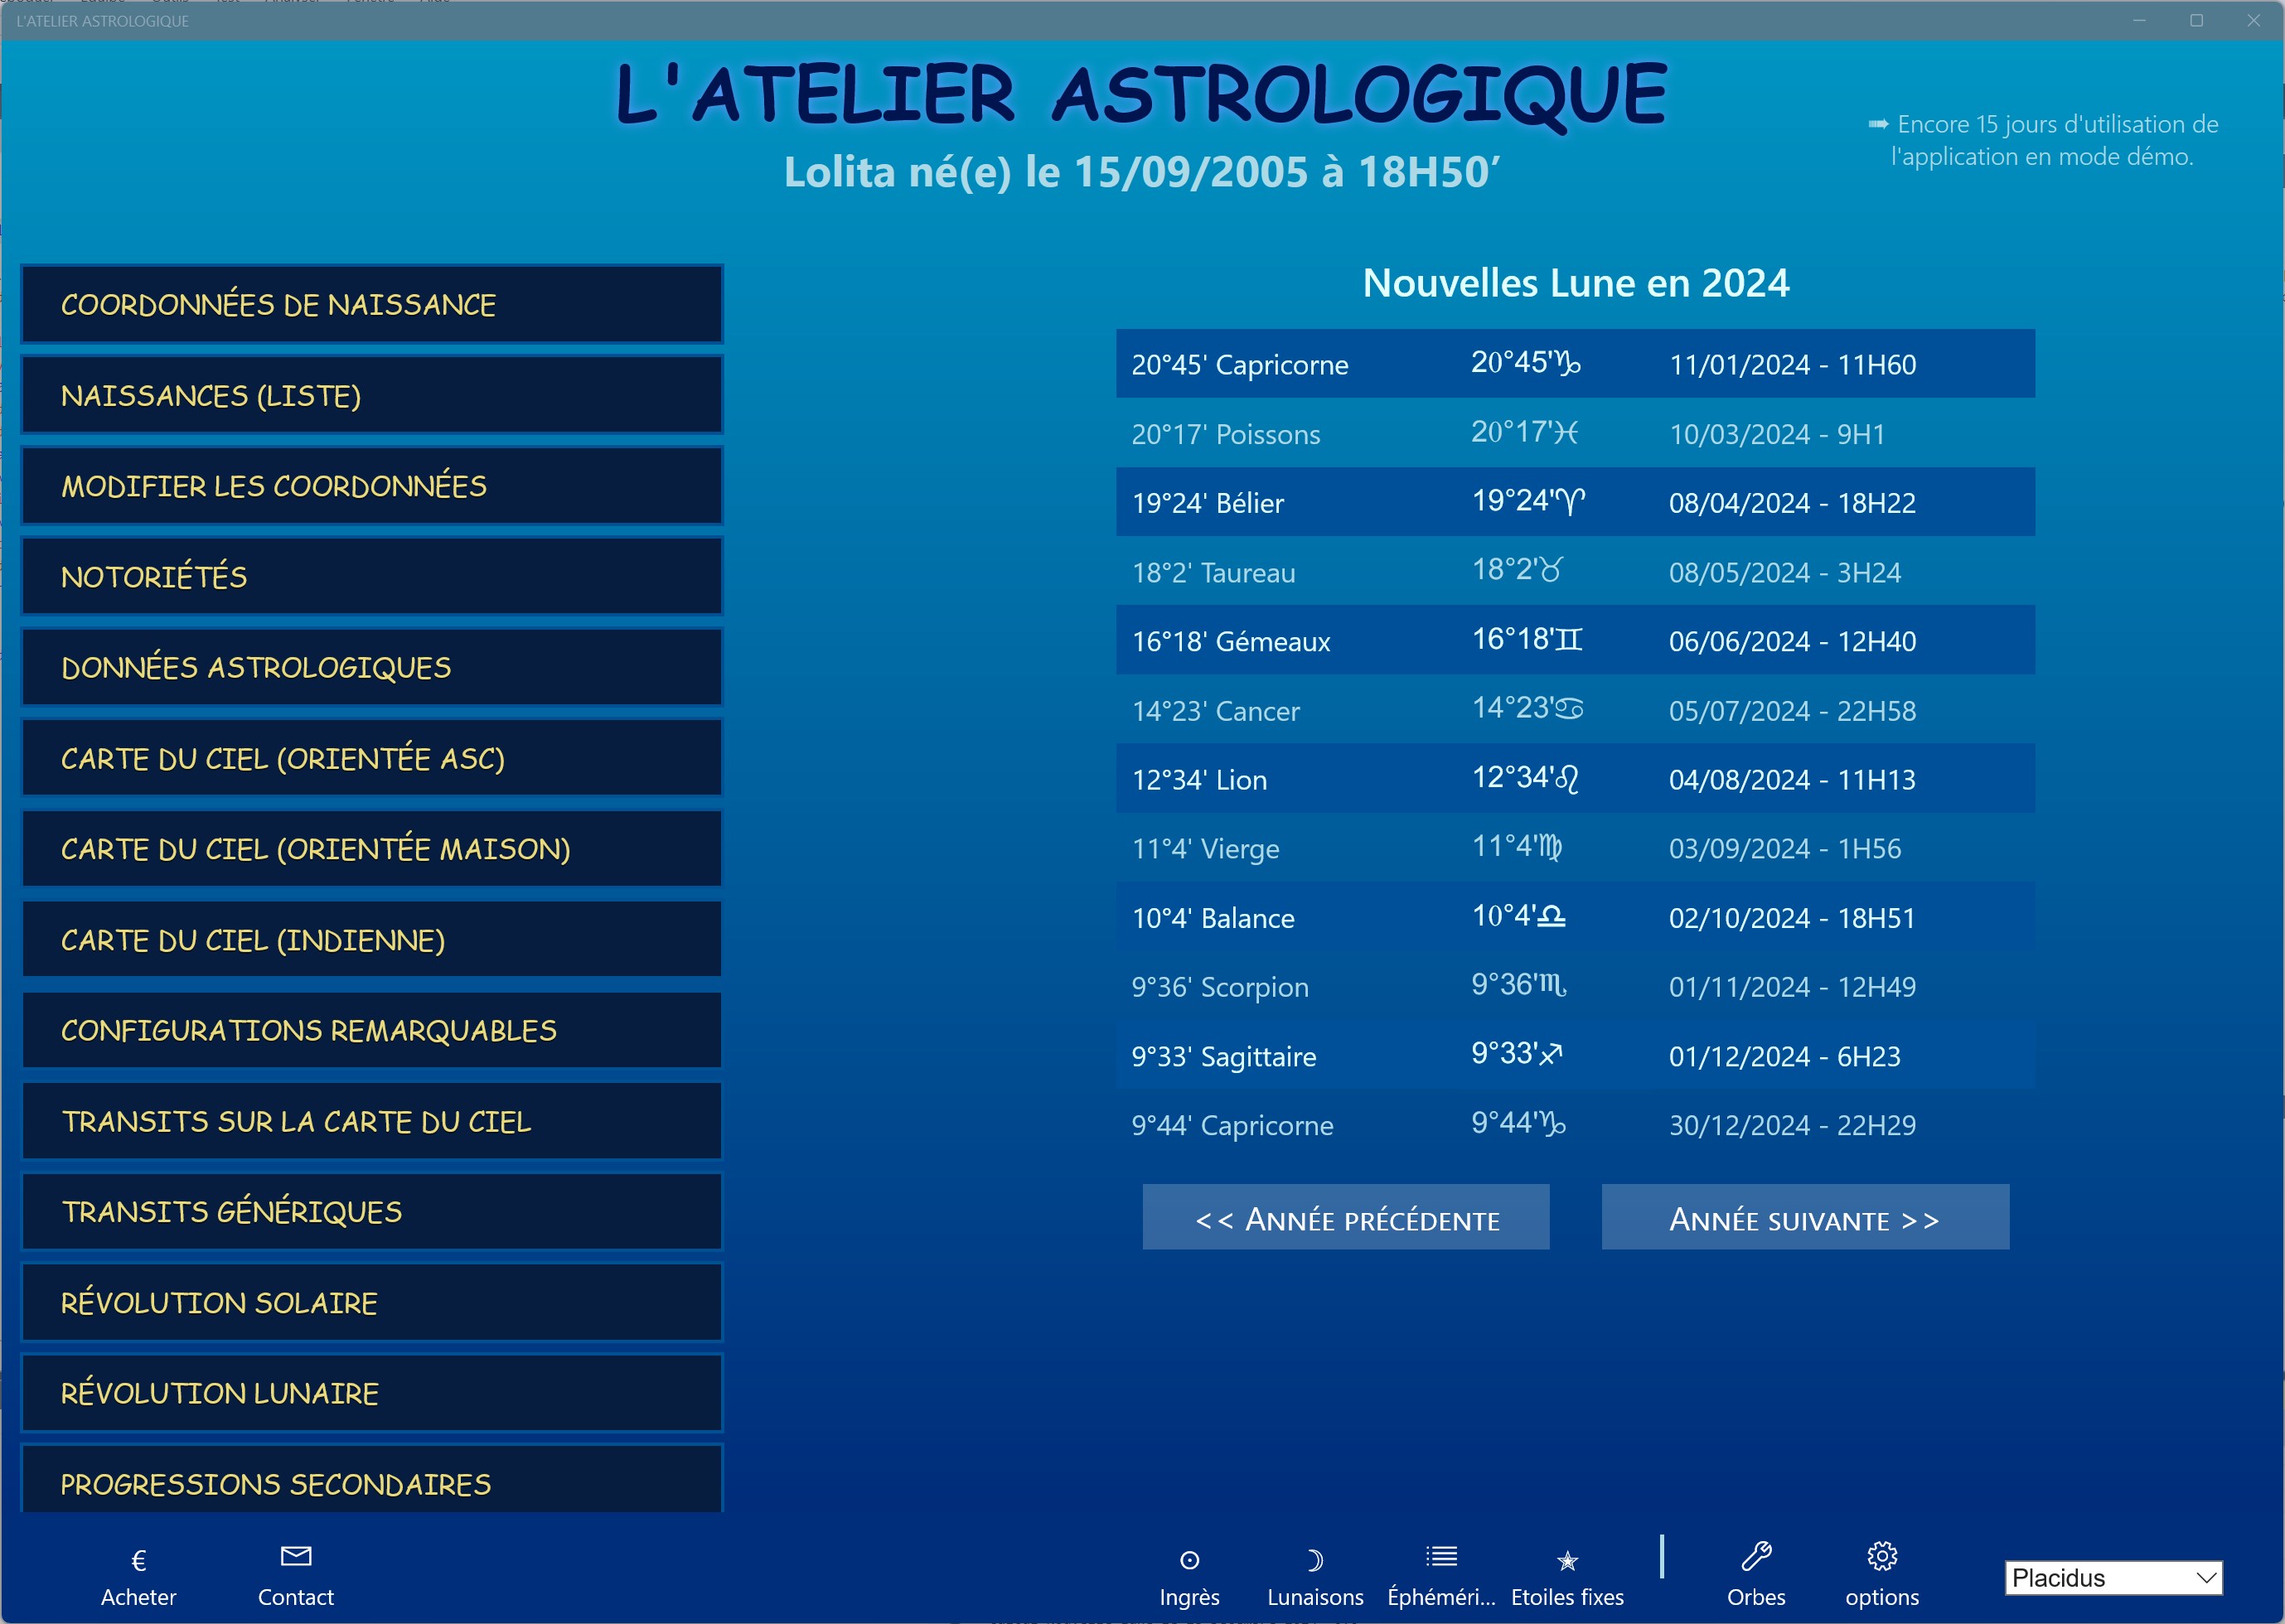Select Révolution solaire menu entry

click(x=371, y=1303)
